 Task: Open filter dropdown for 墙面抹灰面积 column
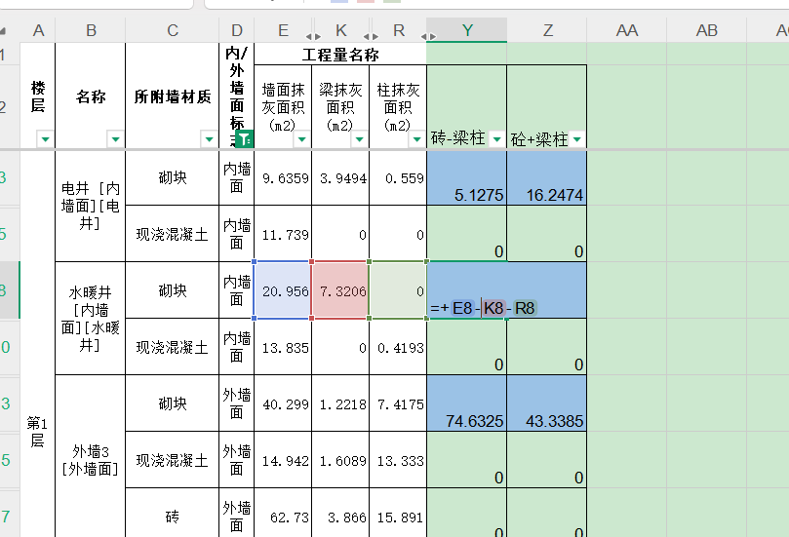(x=302, y=138)
